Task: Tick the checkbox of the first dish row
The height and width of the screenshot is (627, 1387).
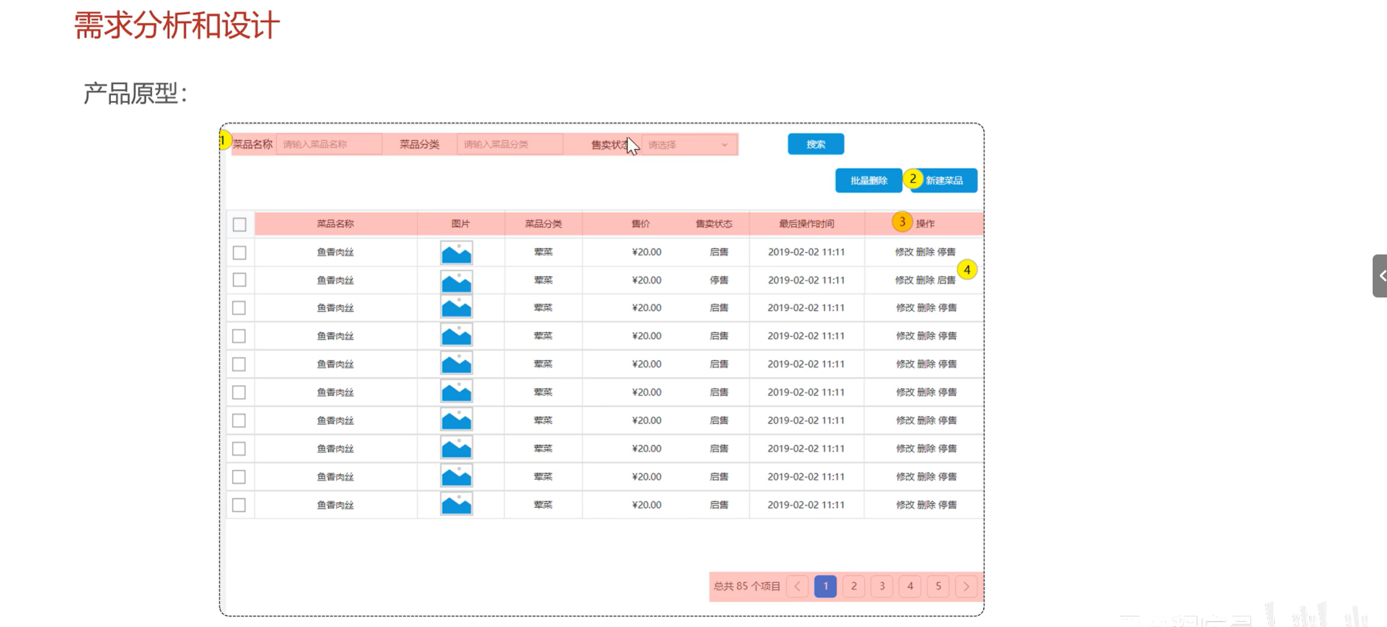Action: (x=239, y=253)
